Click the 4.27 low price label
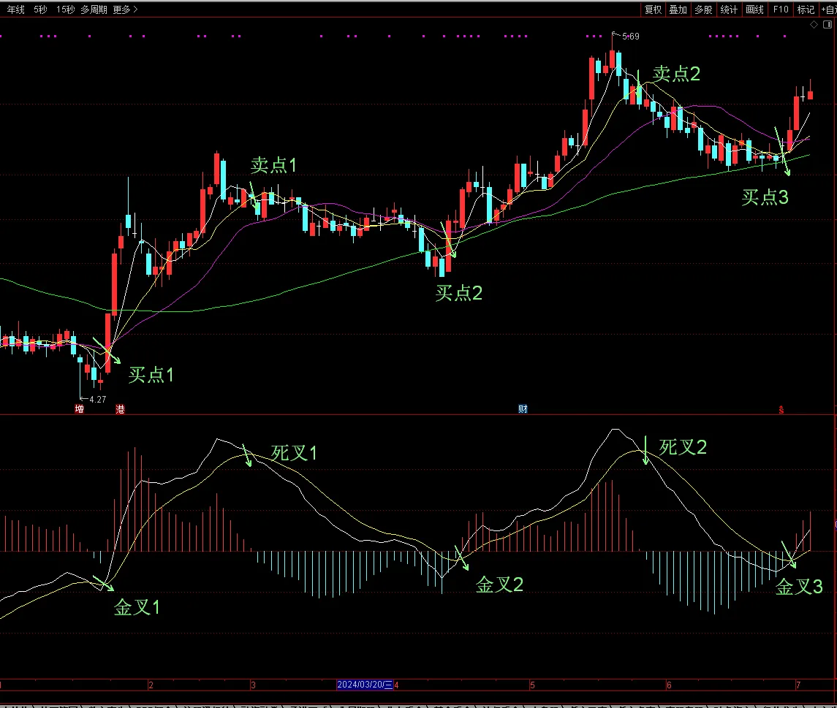This screenshot has height=708, width=837. 98,399
